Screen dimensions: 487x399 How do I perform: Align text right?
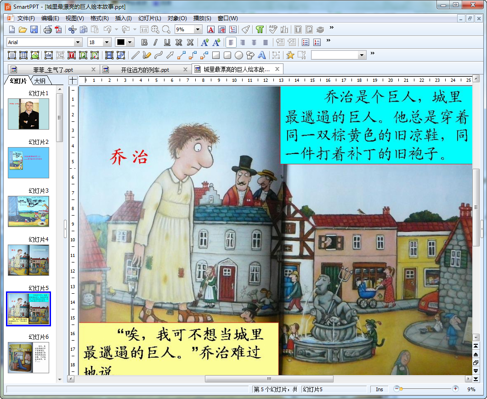(243, 42)
